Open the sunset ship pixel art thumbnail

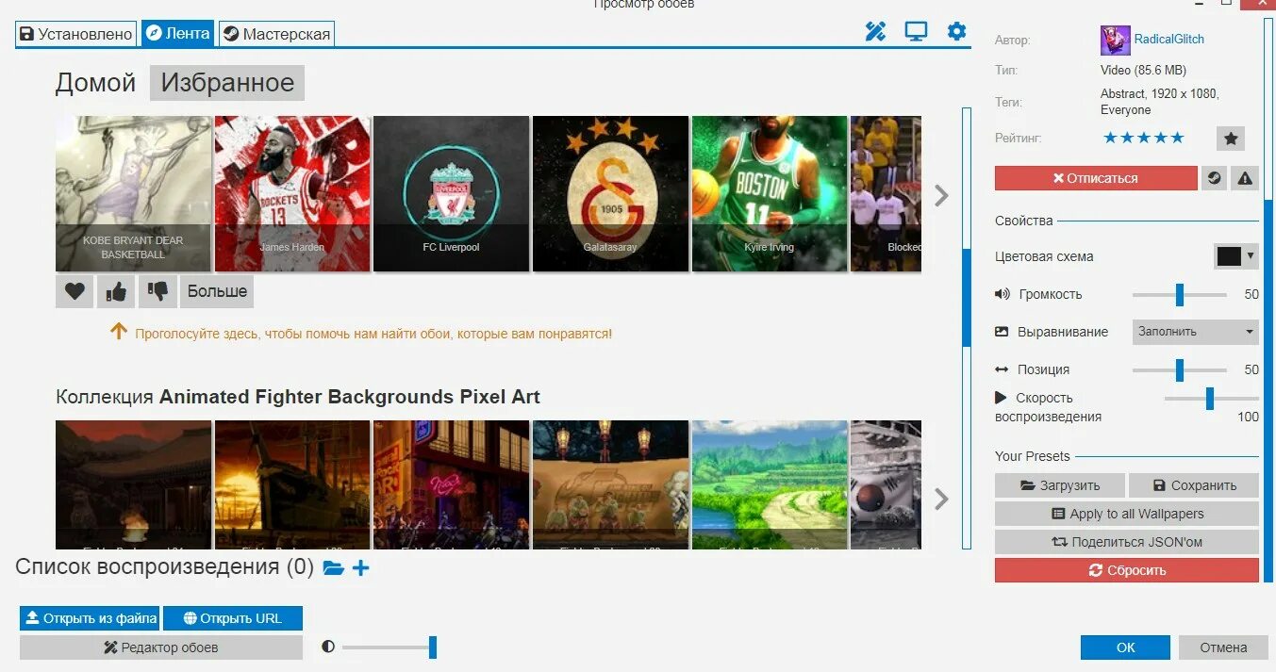pyautogui.click(x=292, y=484)
